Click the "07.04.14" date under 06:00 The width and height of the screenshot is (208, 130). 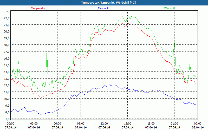click(57, 127)
